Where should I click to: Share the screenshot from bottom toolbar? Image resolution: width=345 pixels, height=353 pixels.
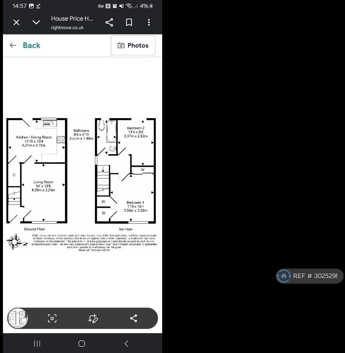pos(133,318)
